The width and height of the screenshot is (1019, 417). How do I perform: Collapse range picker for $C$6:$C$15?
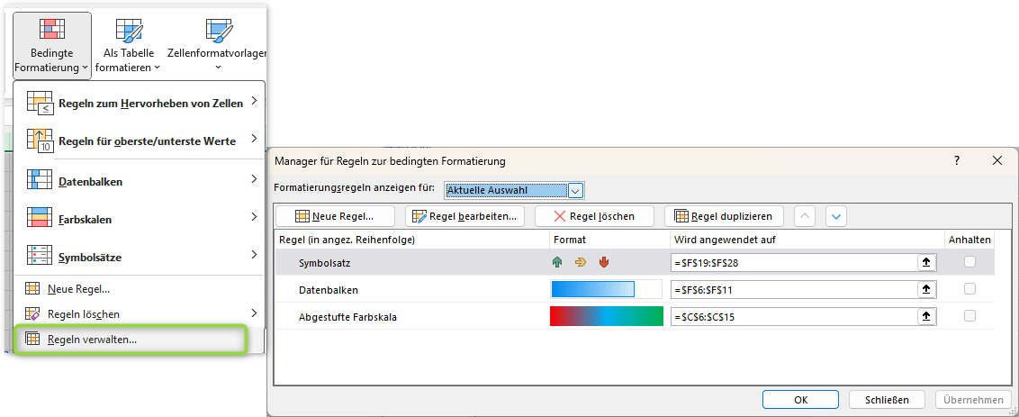point(926,317)
